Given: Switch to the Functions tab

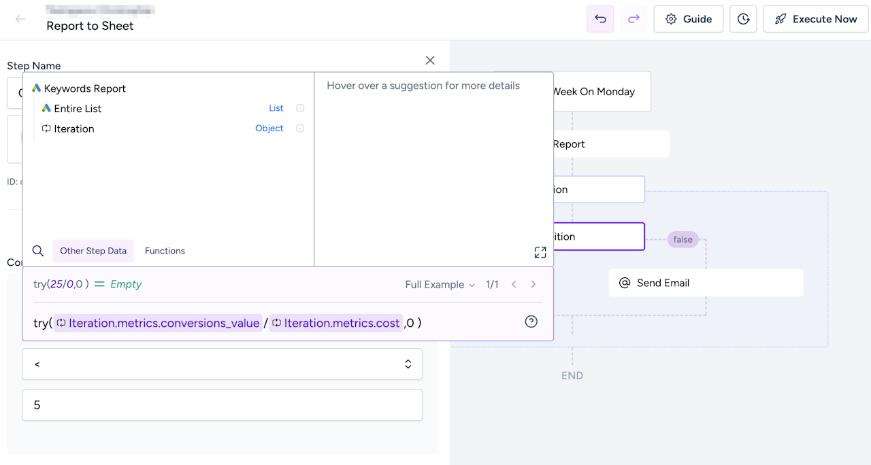Looking at the screenshot, I should (165, 251).
